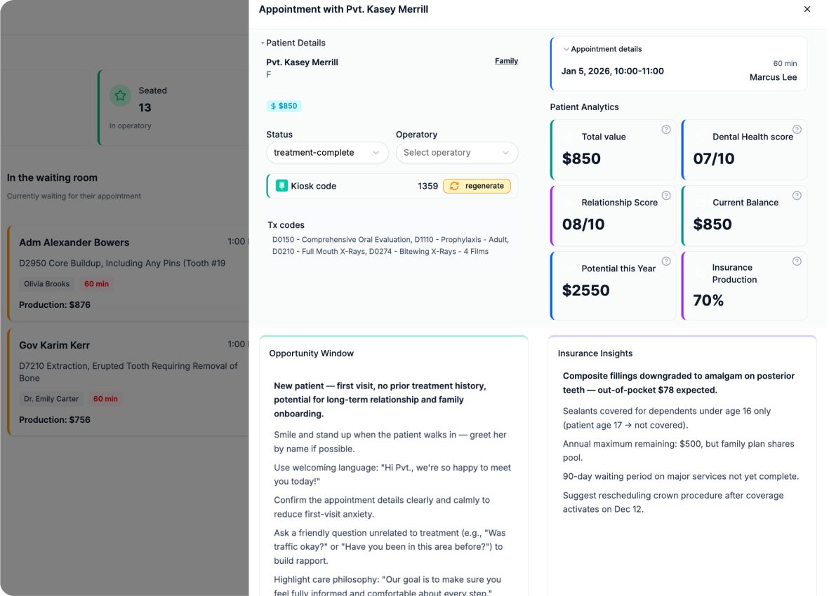The width and height of the screenshot is (829, 596).
Task: Click the green Seated star icon
Action: 120,96
